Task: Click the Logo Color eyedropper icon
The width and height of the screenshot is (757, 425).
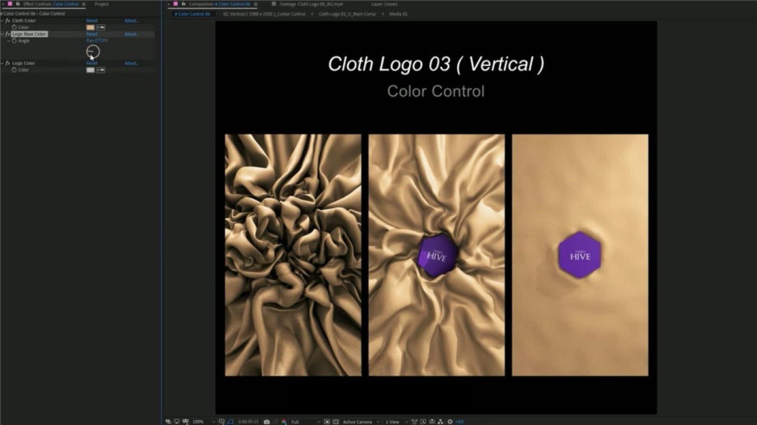Action: [101, 70]
